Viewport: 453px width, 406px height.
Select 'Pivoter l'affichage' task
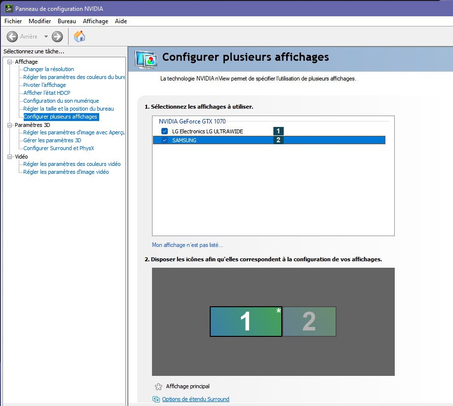coord(44,85)
